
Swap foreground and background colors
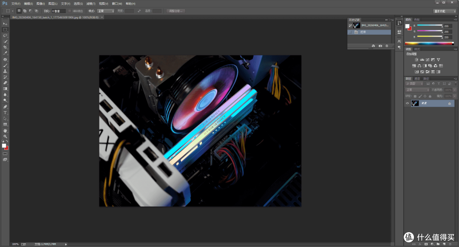pyautogui.click(x=7, y=142)
